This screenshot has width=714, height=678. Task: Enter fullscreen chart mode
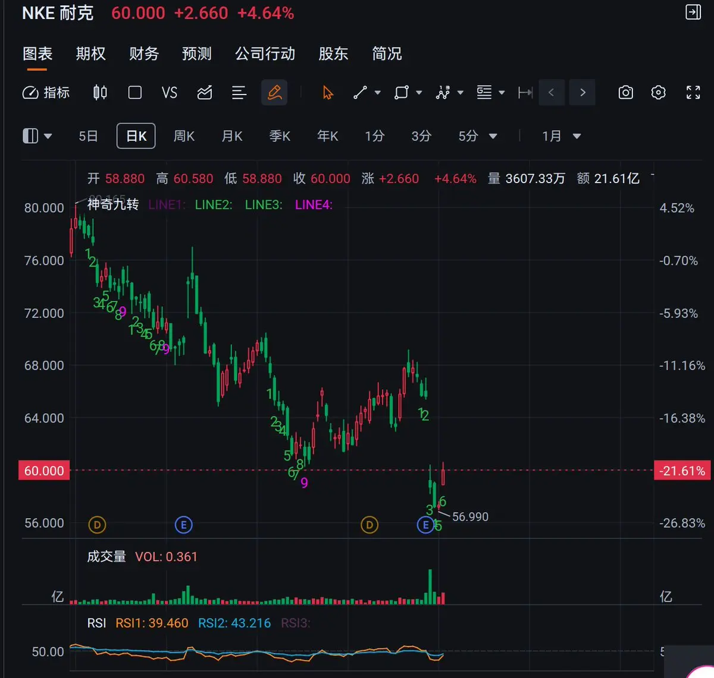[693, 93]
